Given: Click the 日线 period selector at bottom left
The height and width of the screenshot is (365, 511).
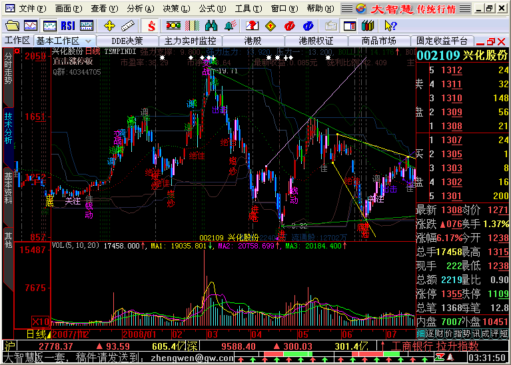Looking at the screenshot, I should (x=39, y=334).
